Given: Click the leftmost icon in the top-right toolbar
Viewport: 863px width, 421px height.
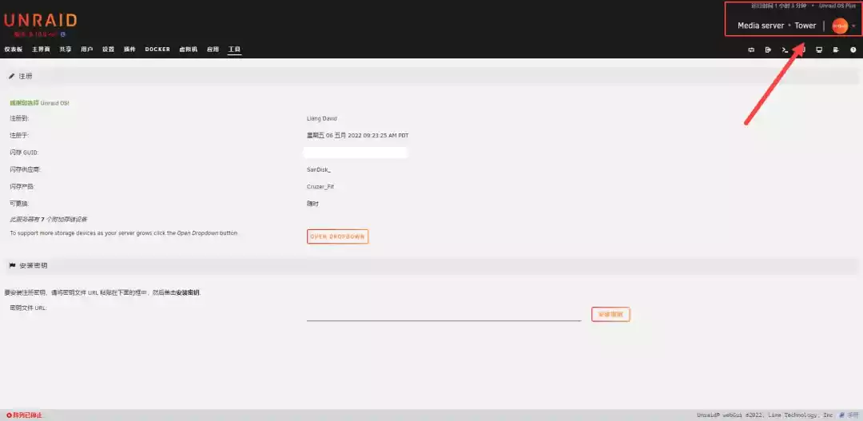Looking at the screenshot, I should point(751,50).
